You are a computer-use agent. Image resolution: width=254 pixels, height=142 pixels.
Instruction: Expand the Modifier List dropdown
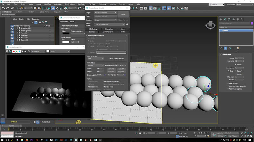235,27
